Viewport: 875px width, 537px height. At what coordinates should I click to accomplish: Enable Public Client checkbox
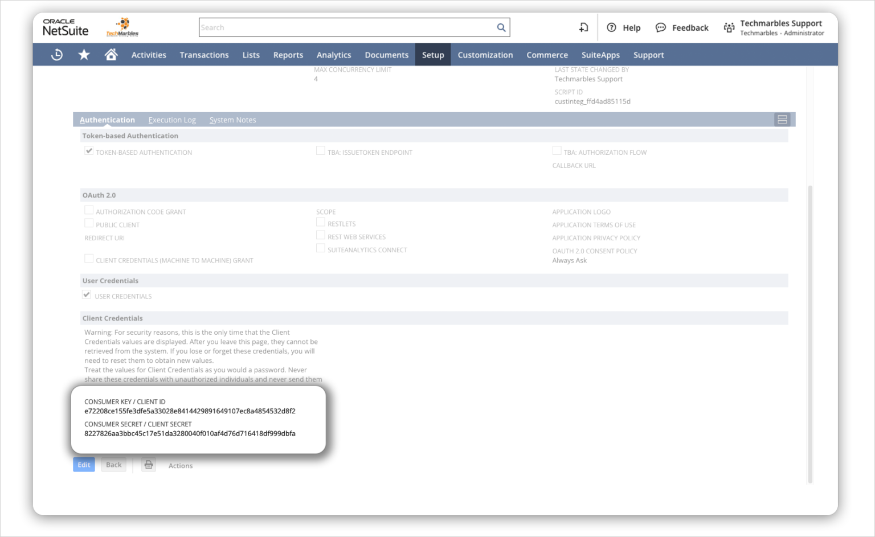point(89,223)
